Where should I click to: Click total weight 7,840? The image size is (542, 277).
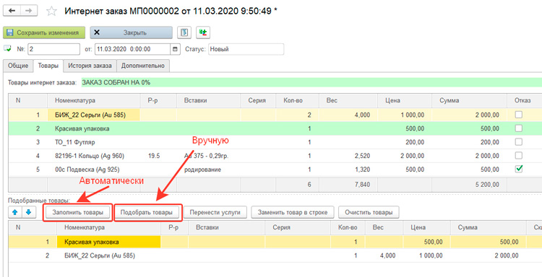point(361,185)
